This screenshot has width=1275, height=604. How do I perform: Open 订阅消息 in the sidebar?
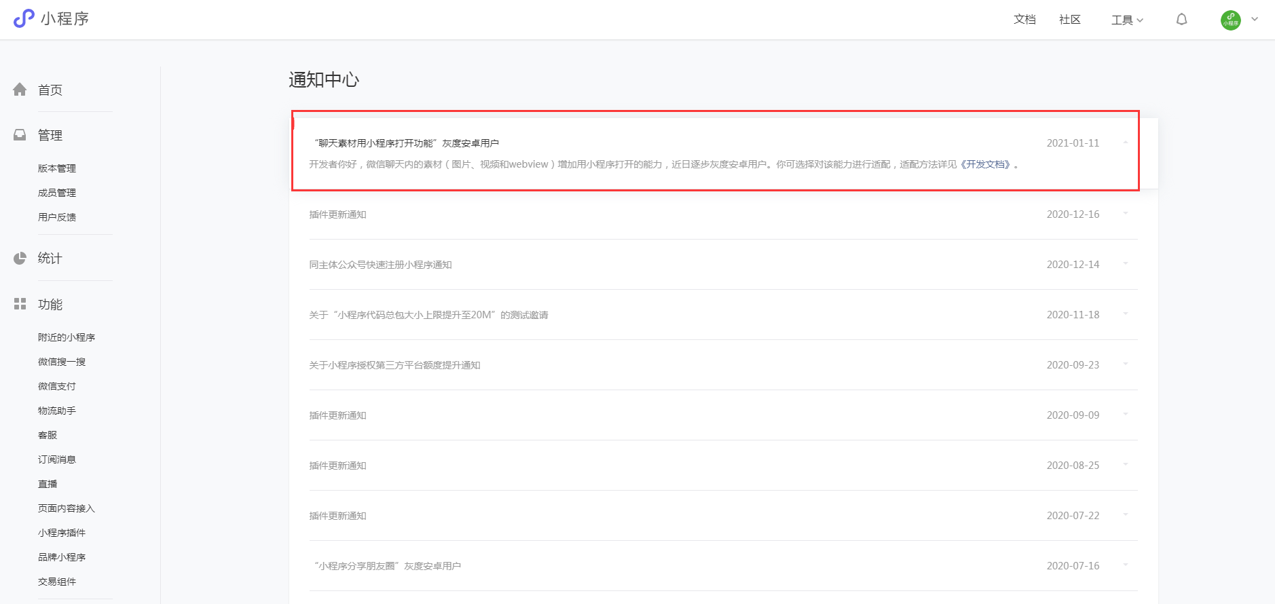[x=57, y=459]
